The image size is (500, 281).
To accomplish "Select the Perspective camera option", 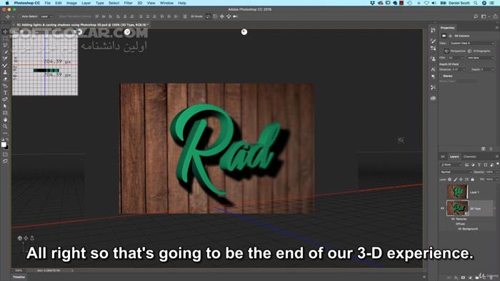I will click(x=455, y=51).
